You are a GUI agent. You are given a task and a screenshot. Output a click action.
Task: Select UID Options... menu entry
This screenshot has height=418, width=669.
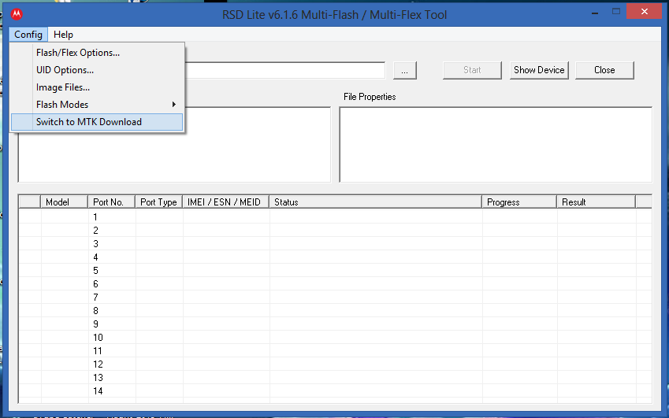[97, 70]
